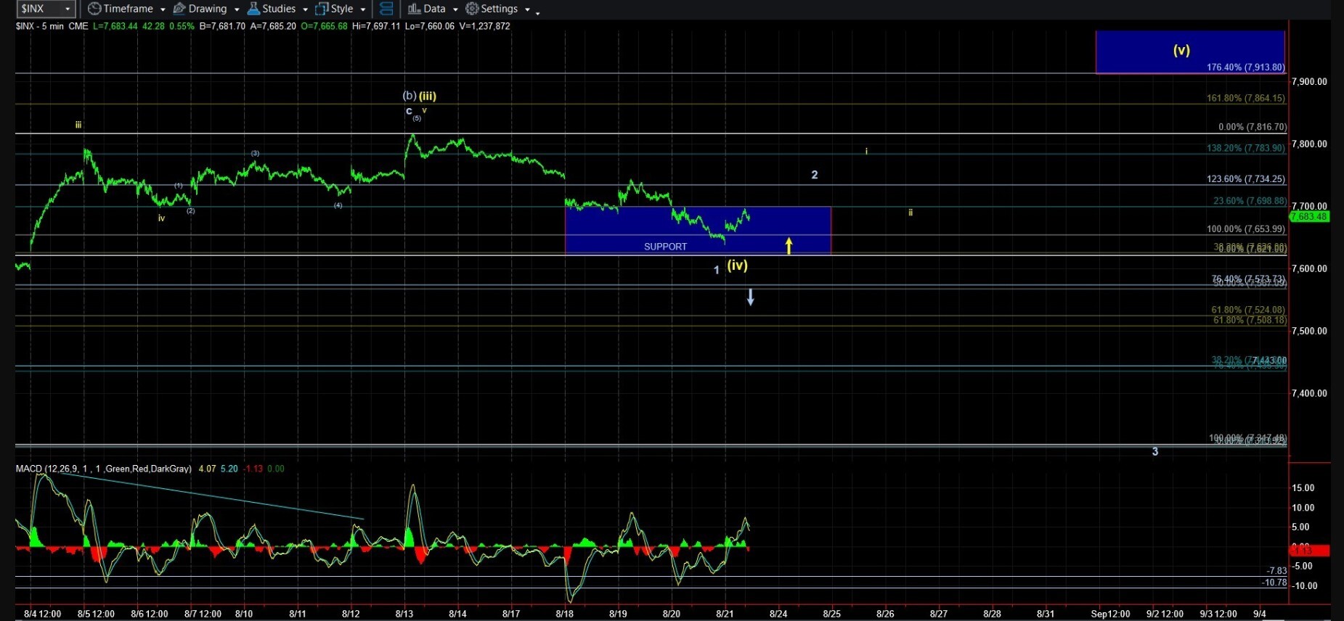
Task: Click the 'Lo=7,660.06' low value
Action: coord(430,26)
